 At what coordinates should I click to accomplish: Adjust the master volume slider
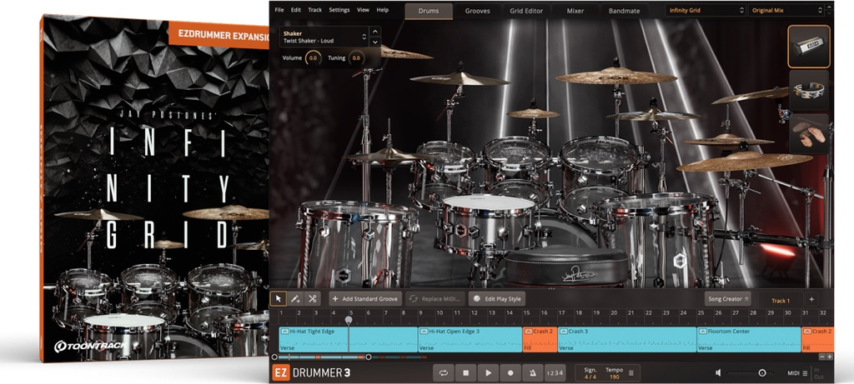[x=761, y=373]
